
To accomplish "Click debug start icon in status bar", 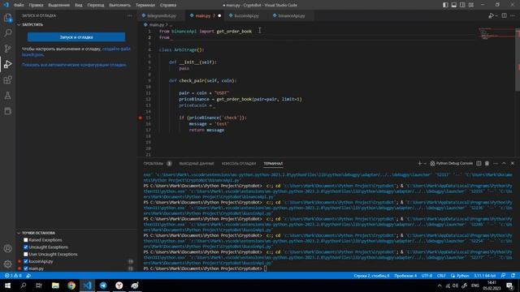I will click(28, 276).
